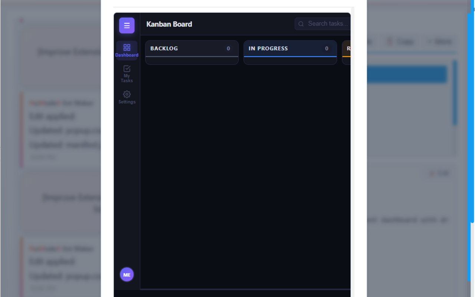
Task: Select the IN PROGRESS column header
Action: (x=268, y=48)
